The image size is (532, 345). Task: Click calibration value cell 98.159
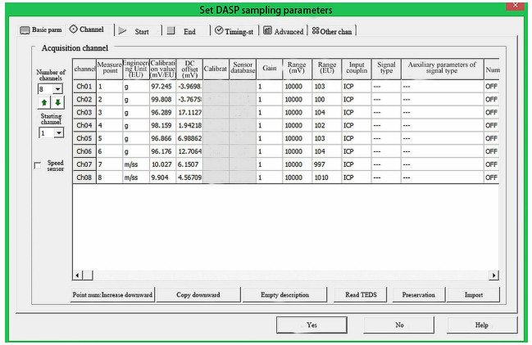pos(163,125)
